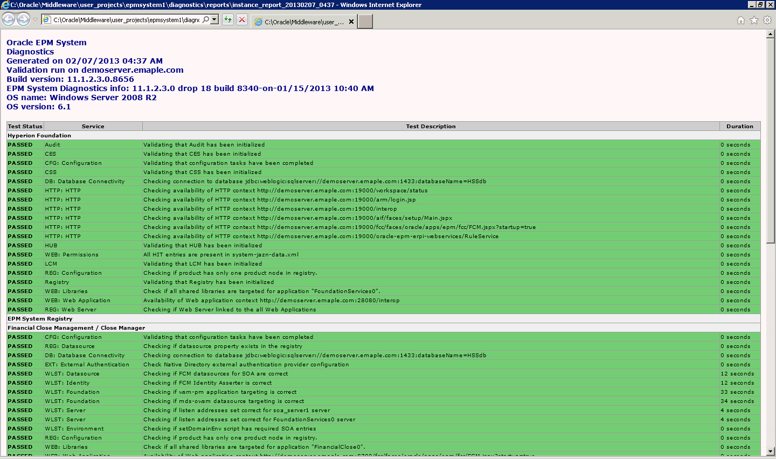Click the "Duration" column header

coord(740,127)
